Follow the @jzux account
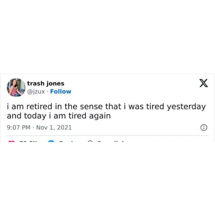This screenshot has height=215, width=215. [61, 91]
